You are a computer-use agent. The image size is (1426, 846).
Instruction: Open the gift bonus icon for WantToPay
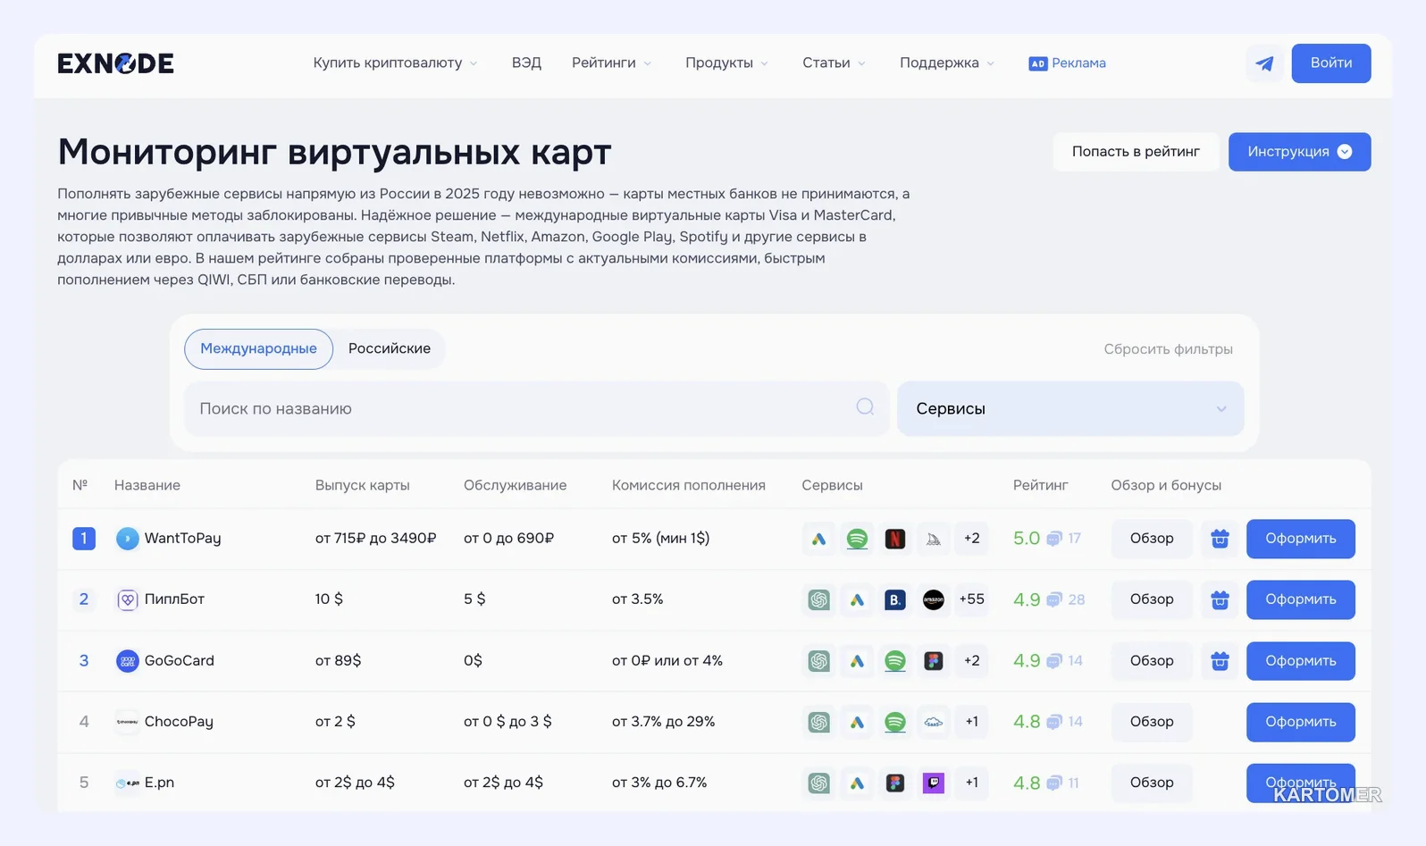(x=1220, y=539)
